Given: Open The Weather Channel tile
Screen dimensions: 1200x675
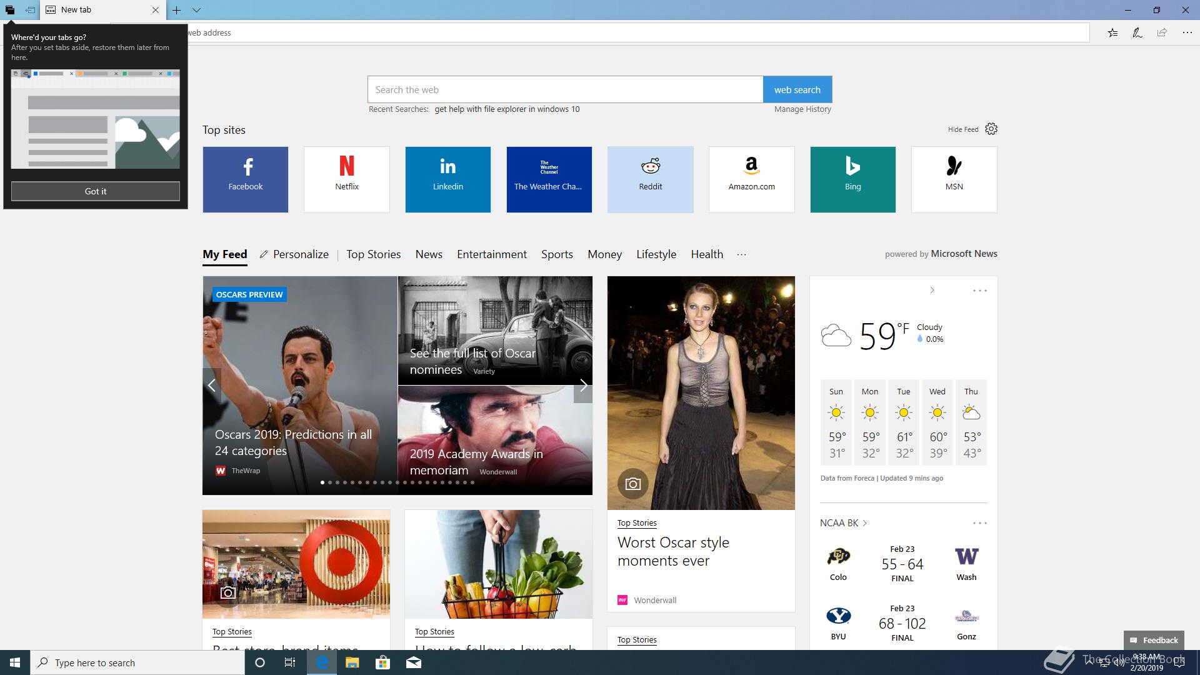Looking at the screenshot, I should point(549,179).
